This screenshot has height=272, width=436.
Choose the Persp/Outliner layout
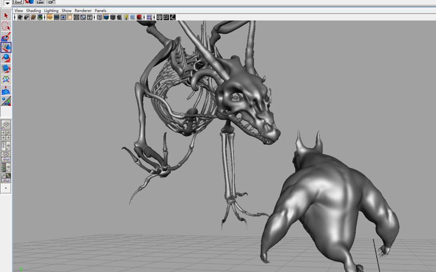click(x=6, y=146)
